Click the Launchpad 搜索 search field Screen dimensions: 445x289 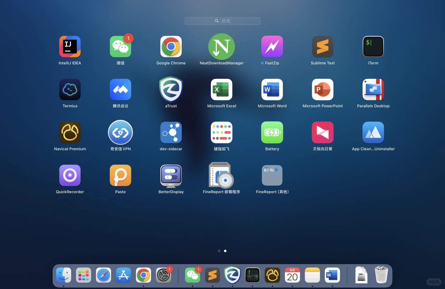pos(222,21)
